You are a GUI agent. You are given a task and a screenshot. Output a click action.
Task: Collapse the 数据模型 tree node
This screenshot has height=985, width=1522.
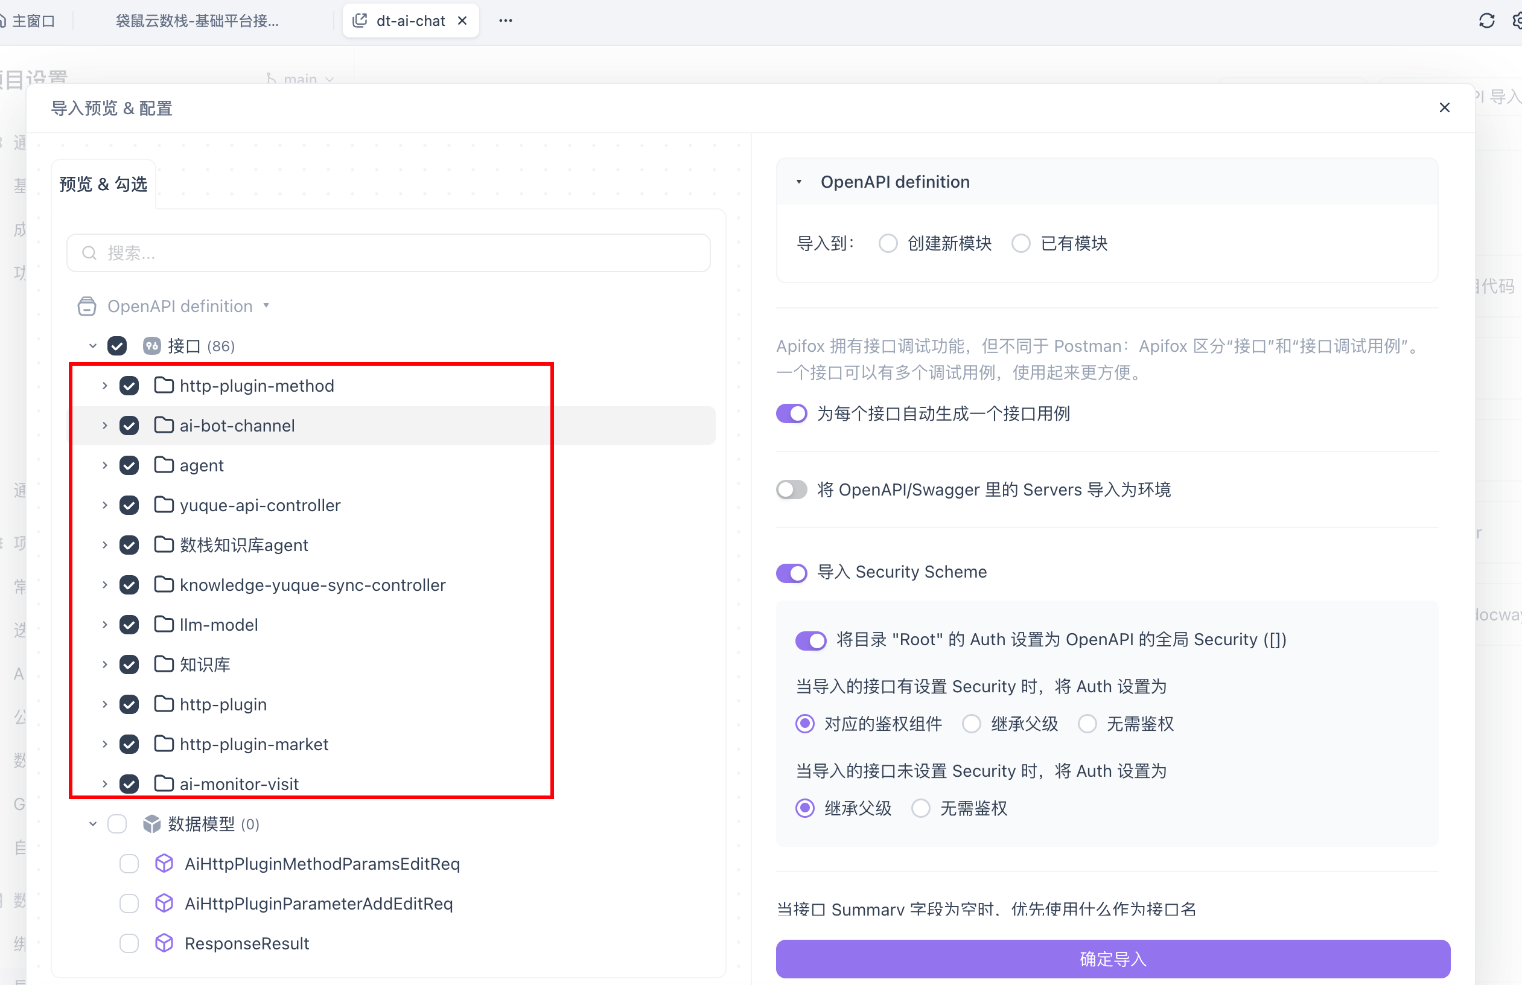click(x=93, y=824)
